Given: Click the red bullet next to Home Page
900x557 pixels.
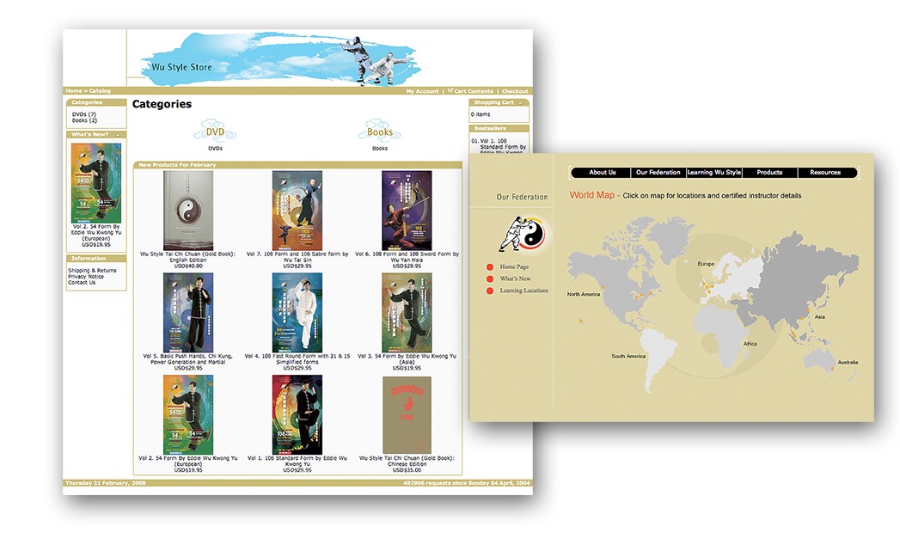Looking at the screenshot, I should tap(490, 267).
